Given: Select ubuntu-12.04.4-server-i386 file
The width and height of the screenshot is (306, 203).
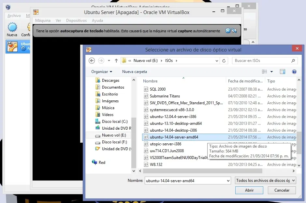Looking at the screenshot, I should 173,117.
